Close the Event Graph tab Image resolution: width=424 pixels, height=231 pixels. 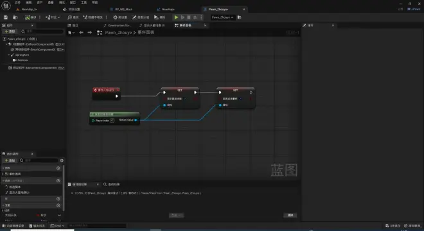[205, 26]
